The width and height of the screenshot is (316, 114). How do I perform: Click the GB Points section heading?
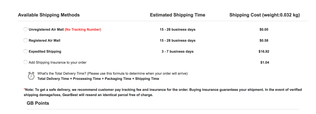pos(38,103)
